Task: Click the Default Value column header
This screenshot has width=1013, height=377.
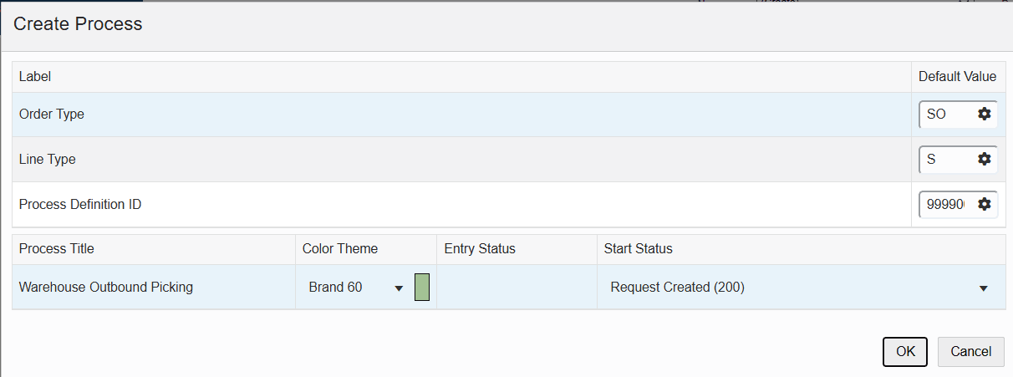Action: (958, 76)
